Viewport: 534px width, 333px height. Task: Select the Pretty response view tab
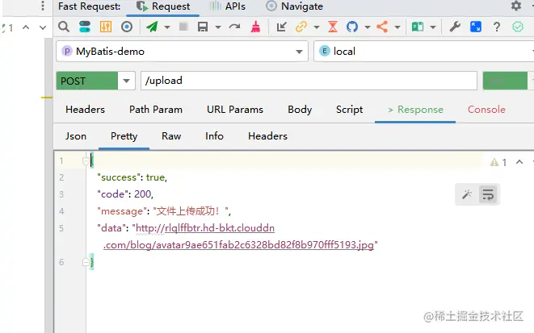(124, 136)
